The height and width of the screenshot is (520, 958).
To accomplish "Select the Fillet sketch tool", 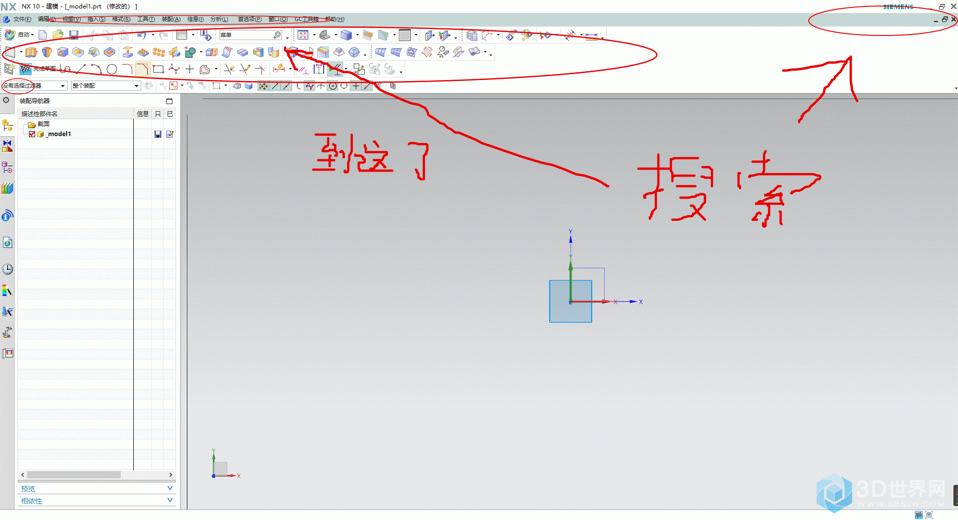I will click(x=127, y=69).
